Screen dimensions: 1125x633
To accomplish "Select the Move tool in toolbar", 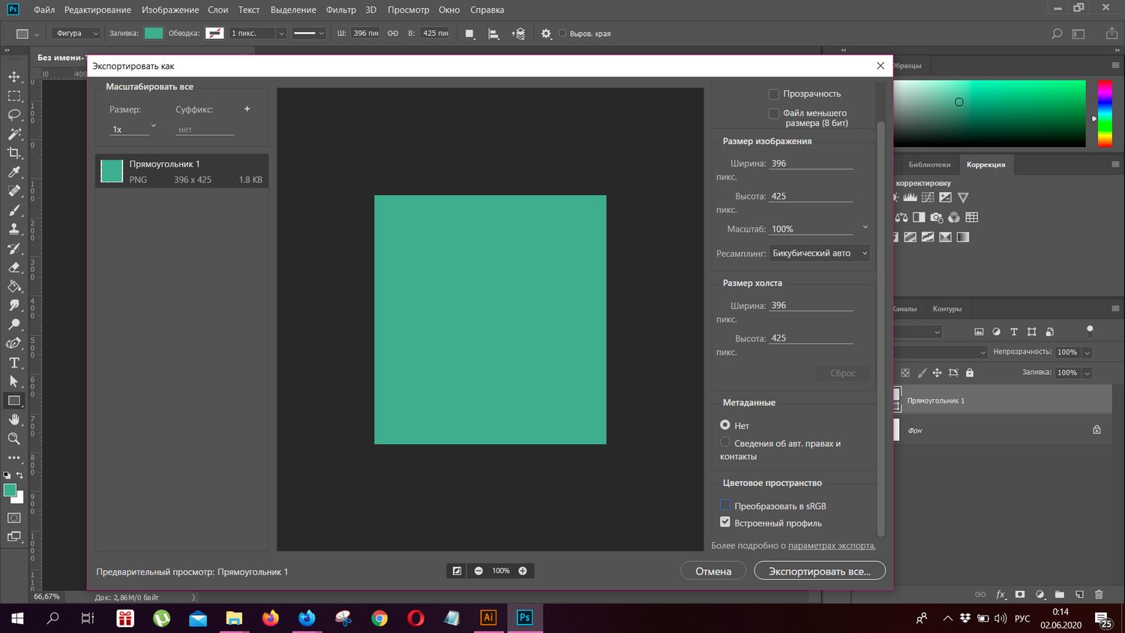I will tap(13, 76).
